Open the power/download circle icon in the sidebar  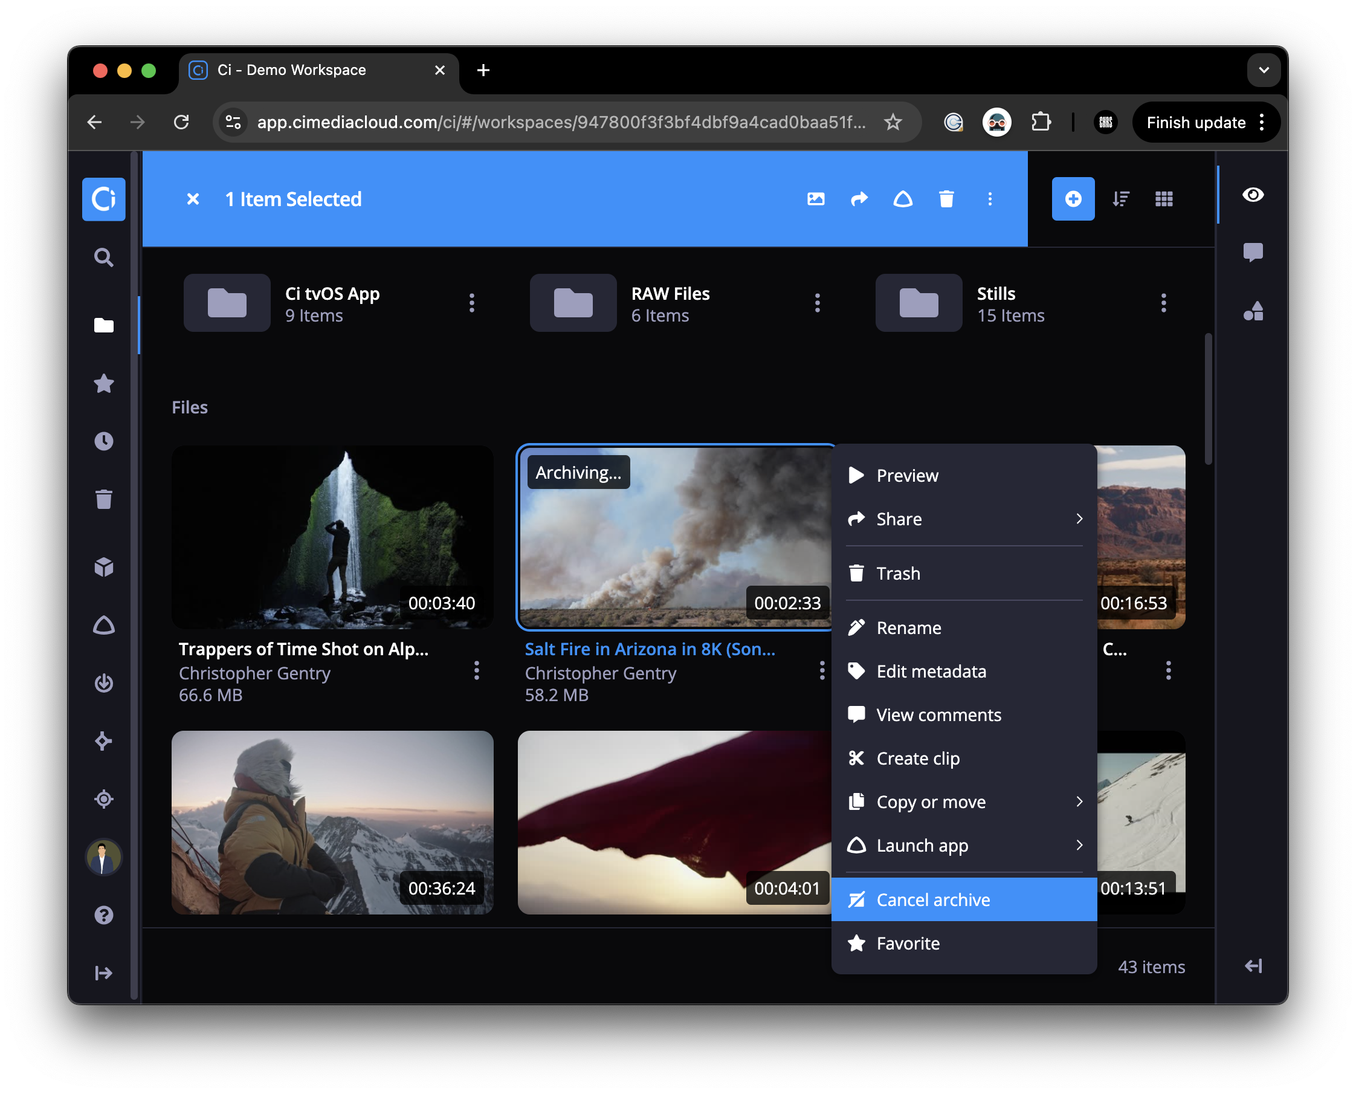click(x=103, y=683)
